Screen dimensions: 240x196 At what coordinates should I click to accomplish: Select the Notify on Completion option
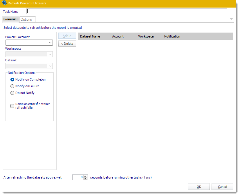(12, 79)
